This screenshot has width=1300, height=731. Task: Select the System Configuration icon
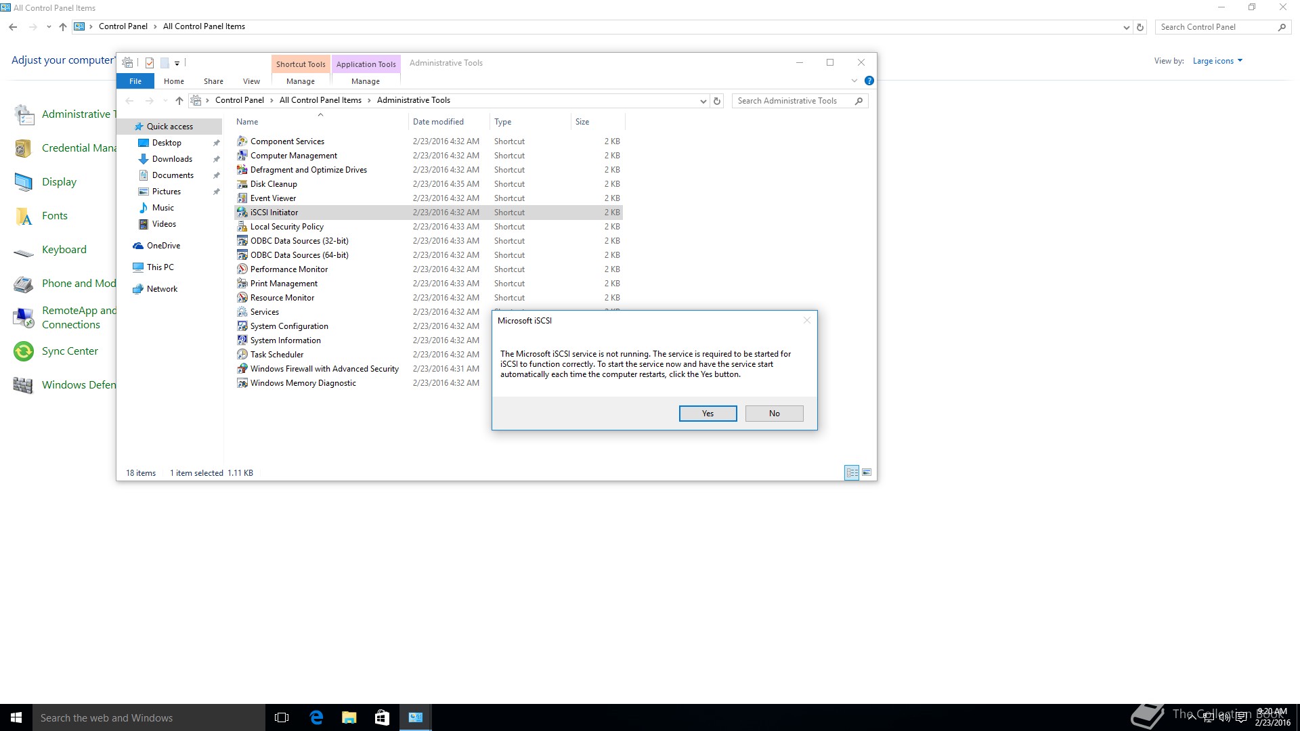click(242, 326)
